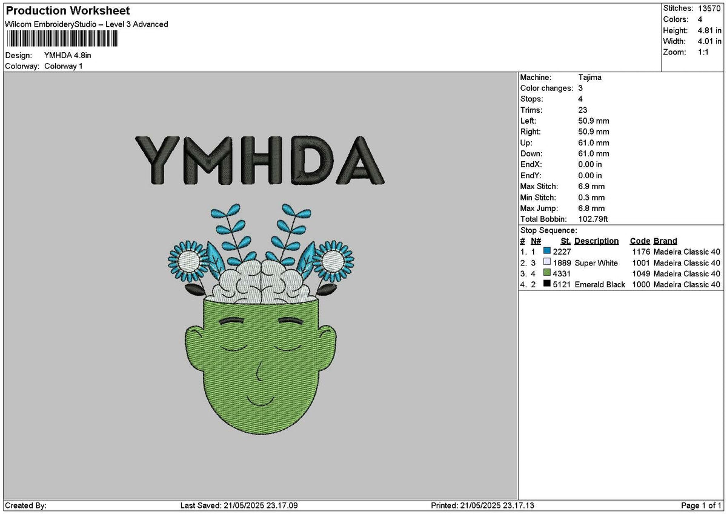The image size is (727, 514).
Task: Click the left sunflower in the design
Action: click(188, 262)
